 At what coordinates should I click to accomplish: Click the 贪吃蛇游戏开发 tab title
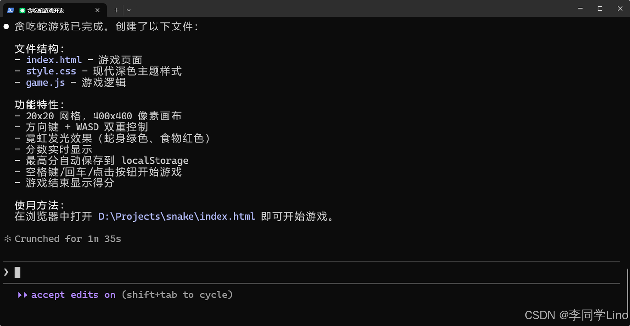click(44, 10)
